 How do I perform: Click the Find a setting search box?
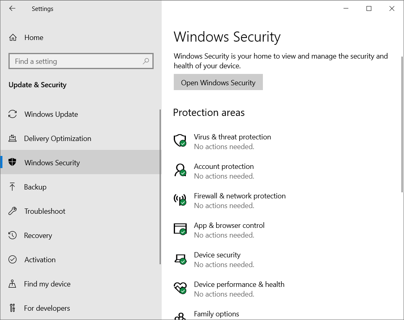click(81, 61)
